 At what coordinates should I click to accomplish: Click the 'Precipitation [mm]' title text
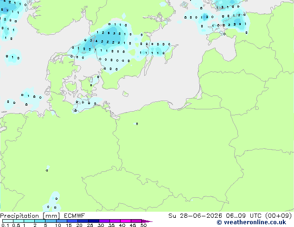tap(30, 216)
